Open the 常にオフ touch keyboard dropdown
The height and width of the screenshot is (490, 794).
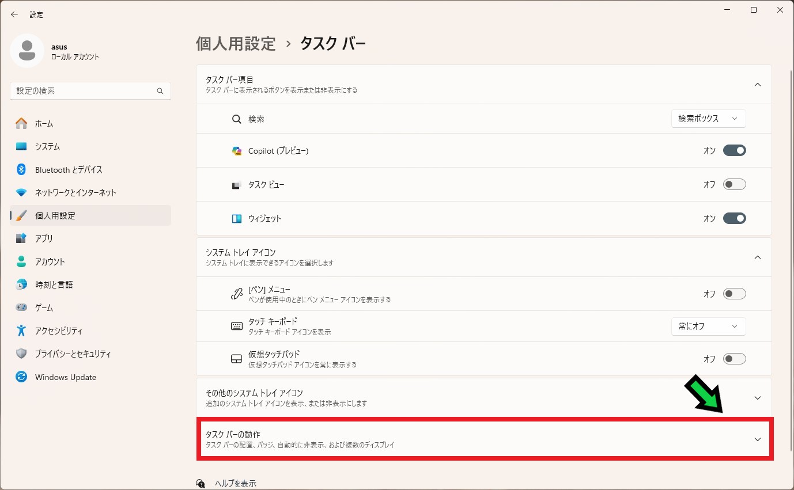(x=708, y=326)
